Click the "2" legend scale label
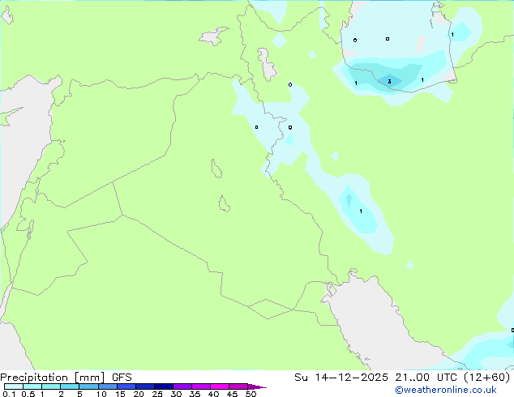This screenshot has height=397, width=514. click(61, 394)
